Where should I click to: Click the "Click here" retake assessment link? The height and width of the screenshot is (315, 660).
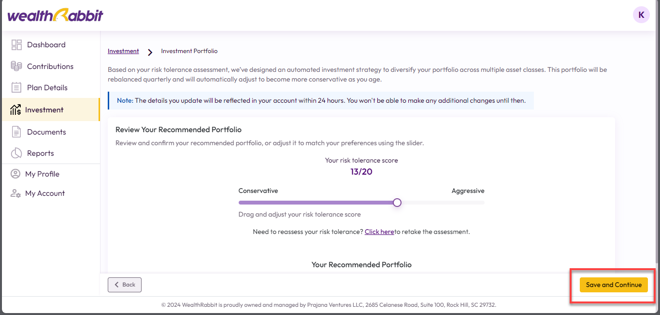coord(379,232)
